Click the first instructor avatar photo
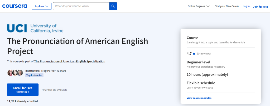 tap(10, 73)
